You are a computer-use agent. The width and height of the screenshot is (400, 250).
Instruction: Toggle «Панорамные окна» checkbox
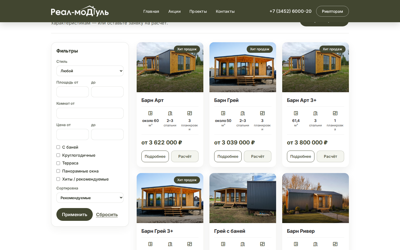[x=58, y=171]
